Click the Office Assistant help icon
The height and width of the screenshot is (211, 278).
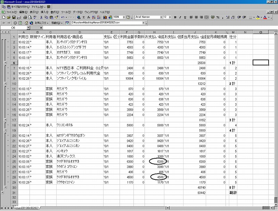coord(128,17)
